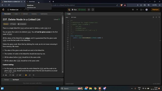The height and width of the screenshot is (91, 162).
Task: Open Windows Start menu
Action: pos(57,88)
